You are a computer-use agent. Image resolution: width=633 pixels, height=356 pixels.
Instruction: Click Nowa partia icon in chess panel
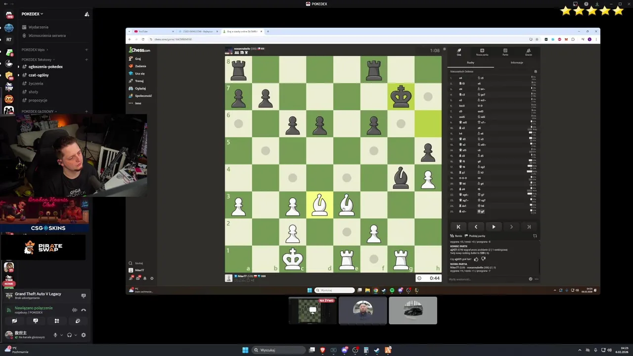pyautogui.click(x=482, y=51)
